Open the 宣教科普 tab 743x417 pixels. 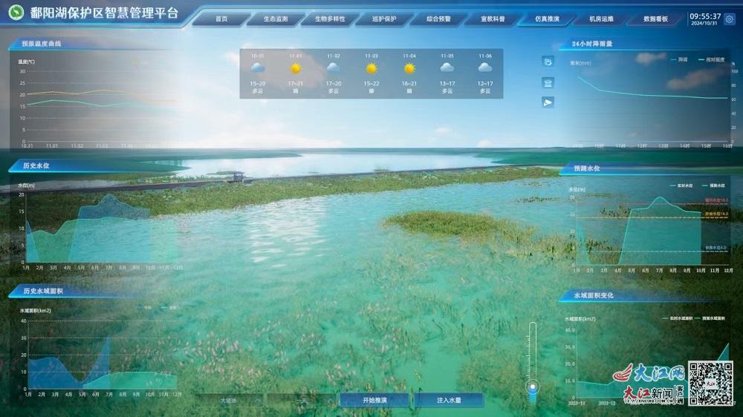493,19
